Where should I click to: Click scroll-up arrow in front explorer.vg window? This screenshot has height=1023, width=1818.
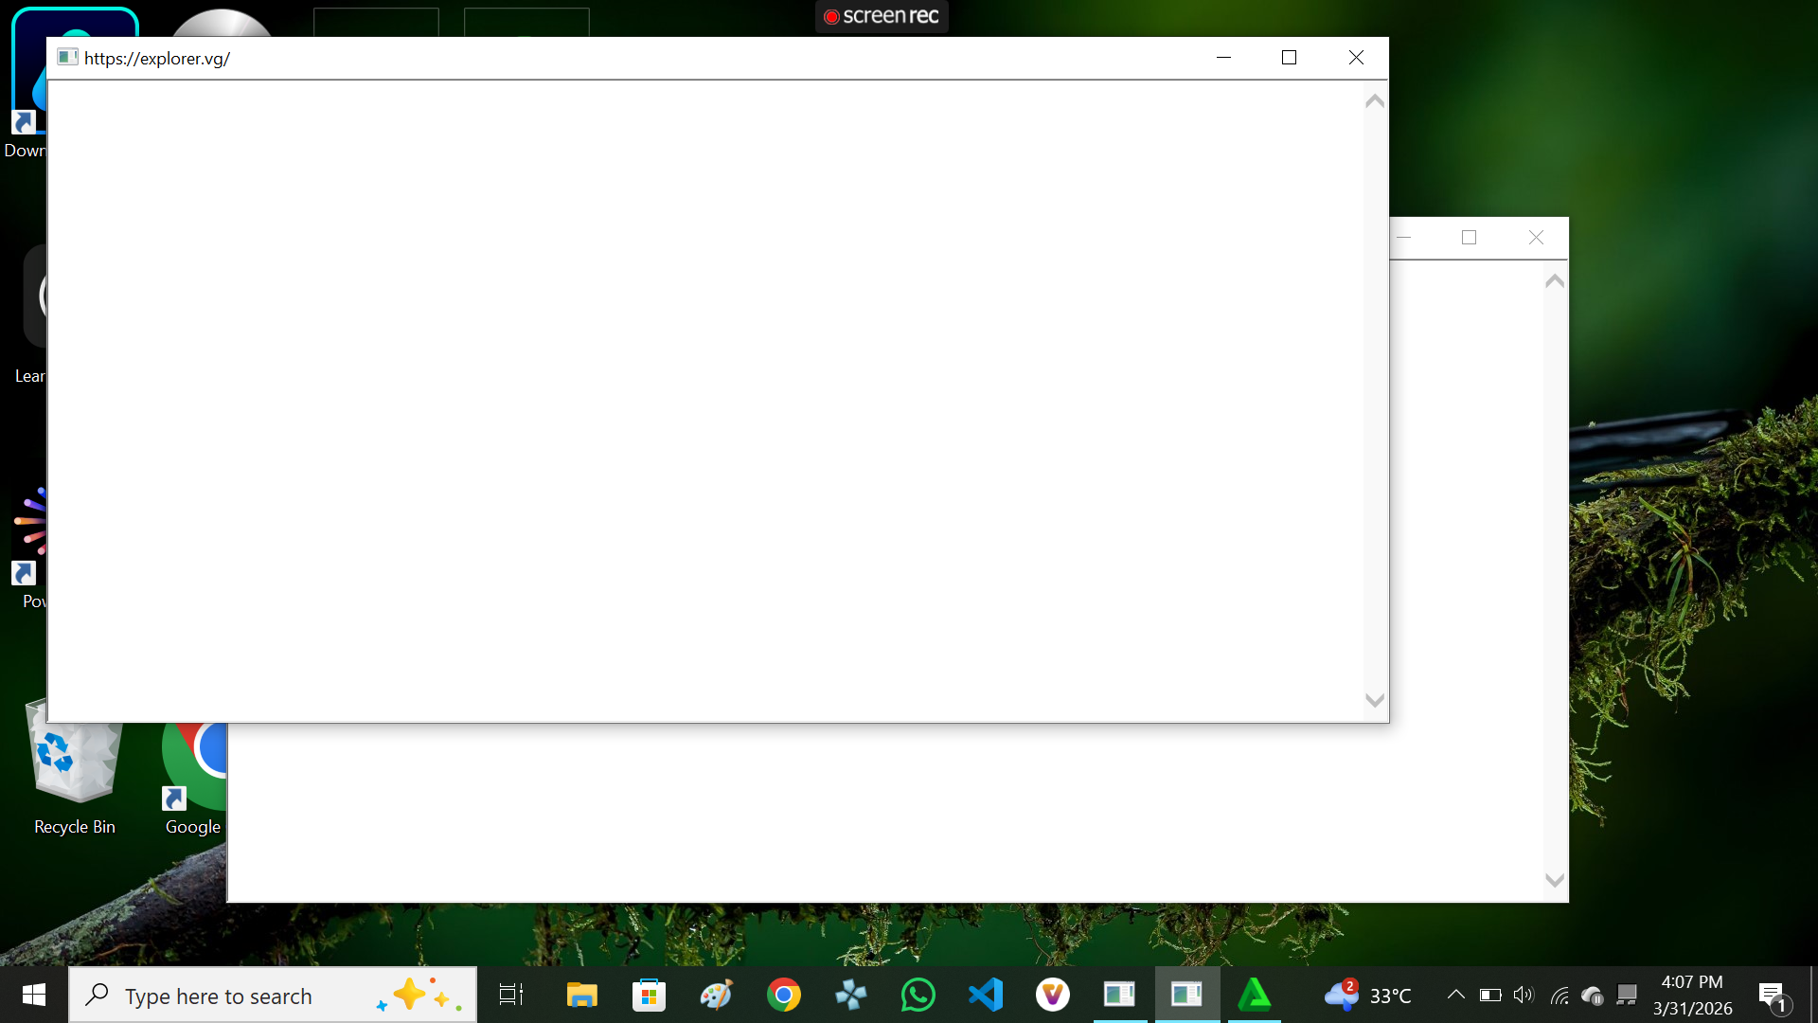tap(1375, 100)
